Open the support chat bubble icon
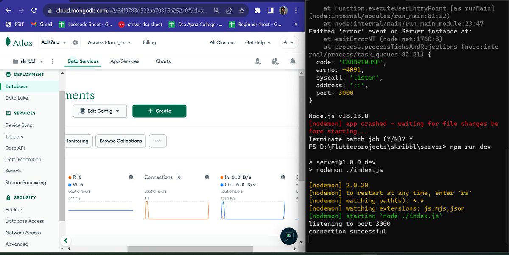The width and height of the screenshot is (509, 255). [x=289, y=236]
